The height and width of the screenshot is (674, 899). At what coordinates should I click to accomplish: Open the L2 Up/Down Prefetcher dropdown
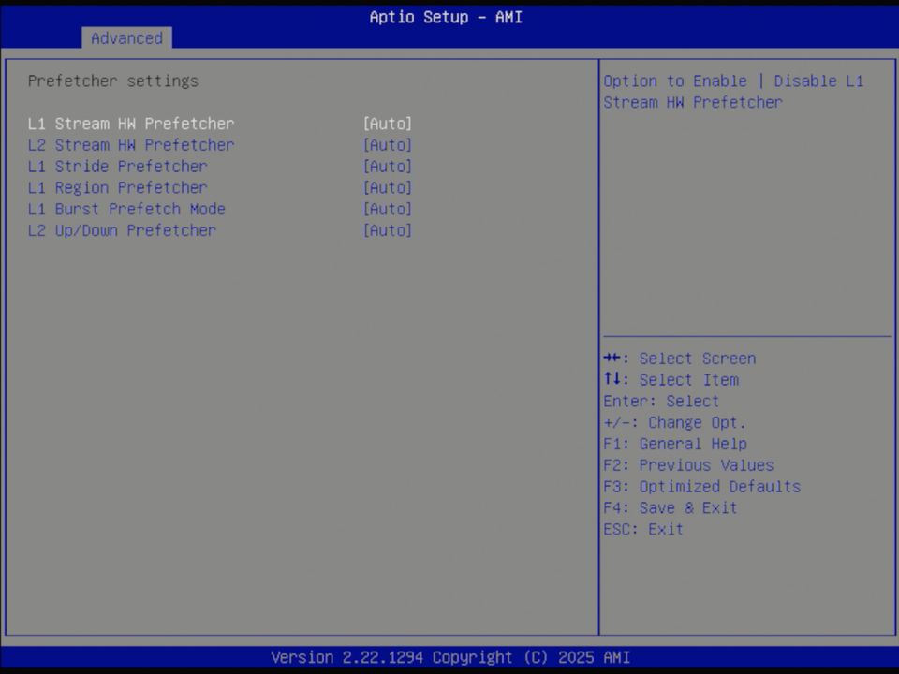(x=388, y=230)
